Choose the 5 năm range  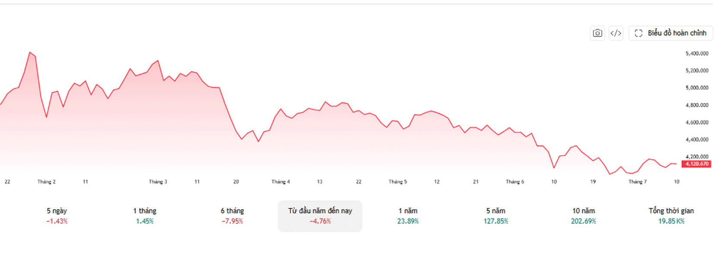click(496, 216)
